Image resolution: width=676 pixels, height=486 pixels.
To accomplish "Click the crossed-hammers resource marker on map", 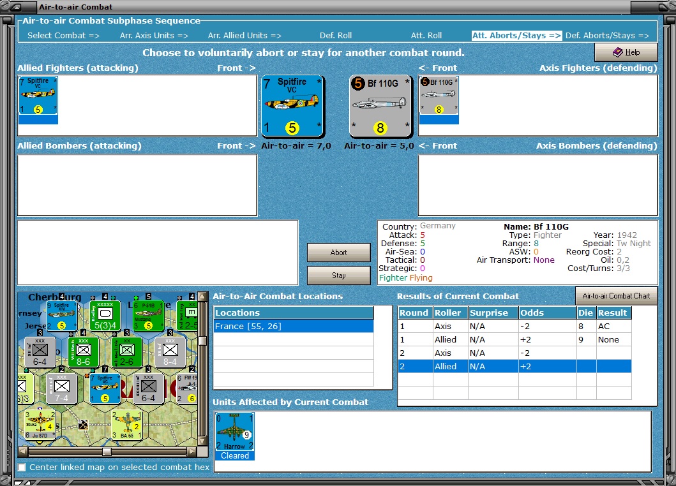I will (x=83, y=425).
